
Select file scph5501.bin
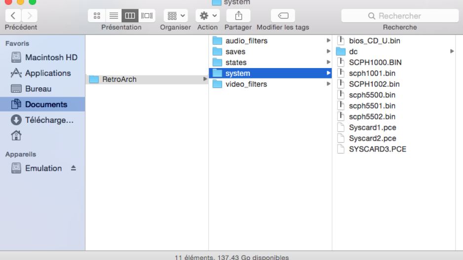pyautogui.click(x=394, y=106)
